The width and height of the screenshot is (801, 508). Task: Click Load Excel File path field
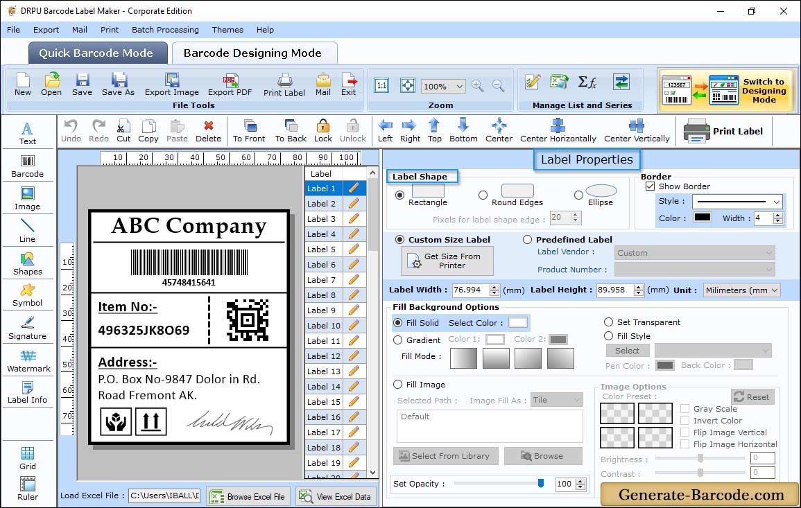[164, 496]
